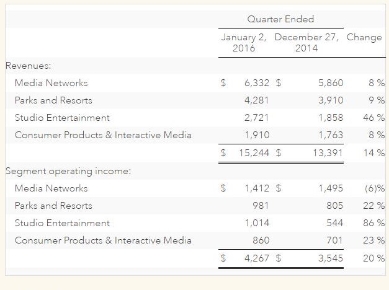Viewport: 389px width, 290px height.
Task: Select the "December 27, 2014" column heading
Action: click(306, 42)
